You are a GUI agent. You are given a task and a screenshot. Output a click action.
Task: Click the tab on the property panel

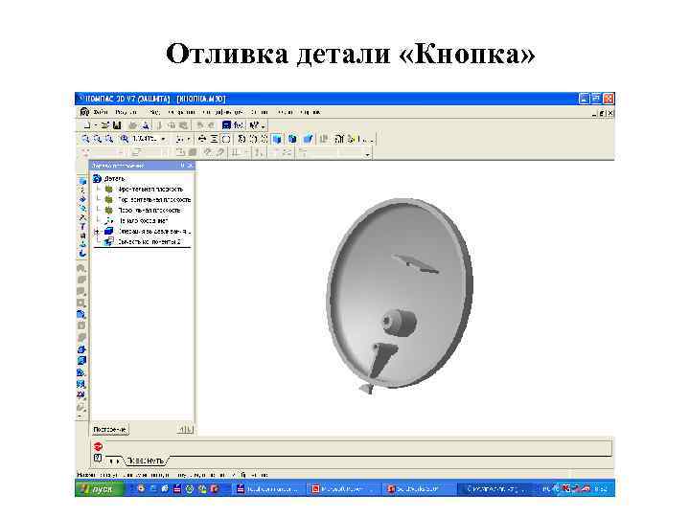coord(147,461)
